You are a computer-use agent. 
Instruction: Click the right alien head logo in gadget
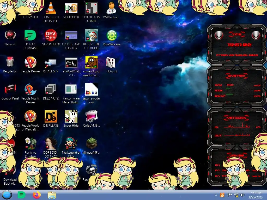(256, 35)
